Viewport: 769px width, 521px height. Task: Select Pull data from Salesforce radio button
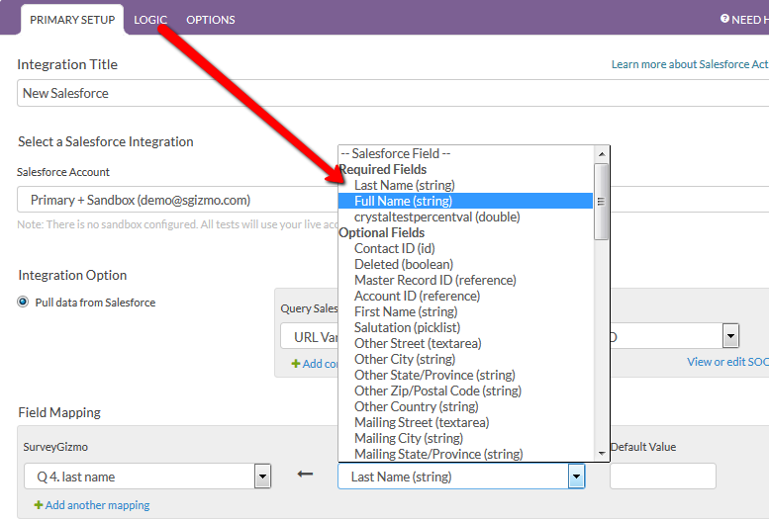click(23, 303)
